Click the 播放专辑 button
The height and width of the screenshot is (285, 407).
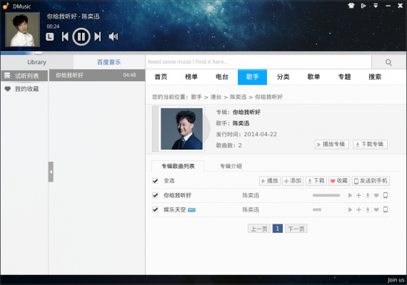coord(332,145)
